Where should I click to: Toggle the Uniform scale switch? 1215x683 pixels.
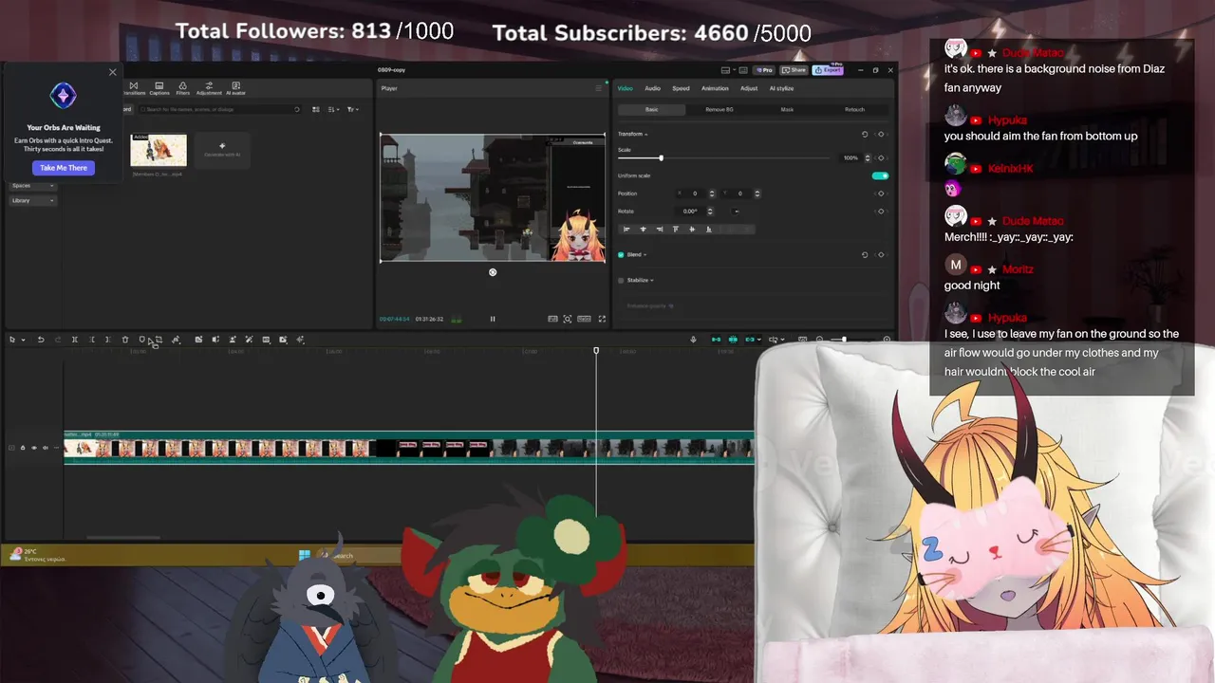[x=880, y=175]
